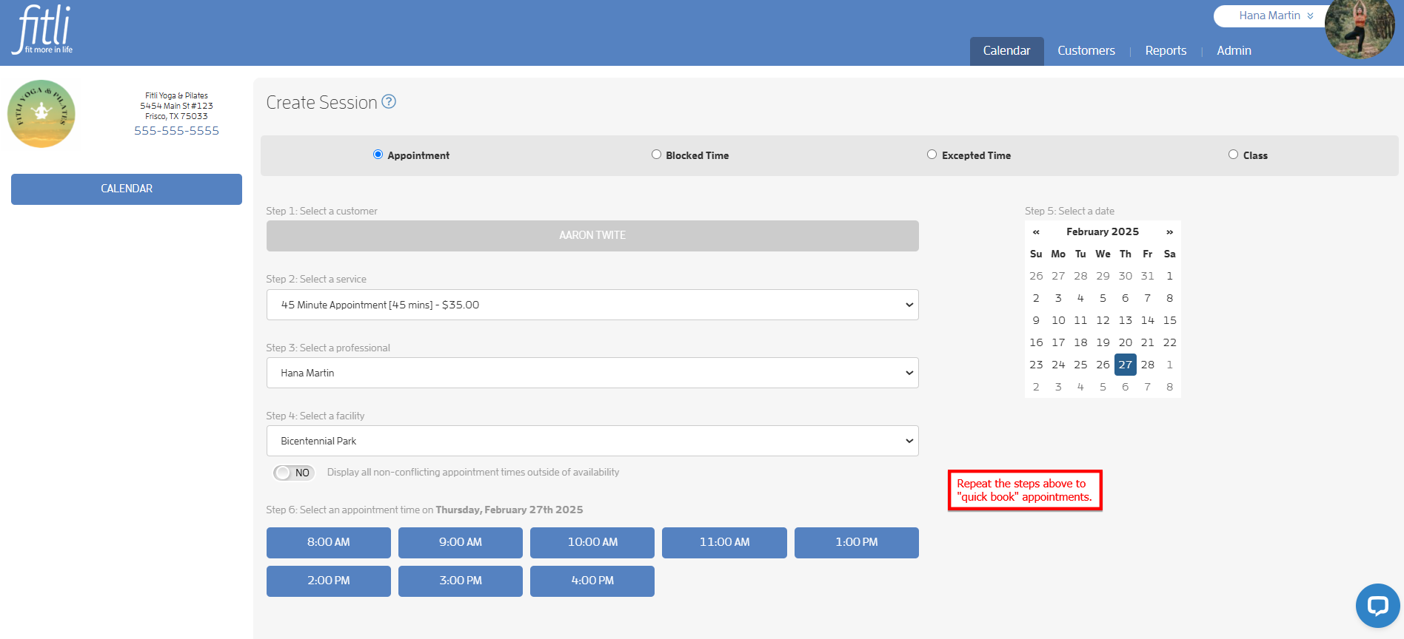Click the 'Fitli Yoga & Pilates' business name
This screenshot has width=1404, height=639.
(176, 95)
